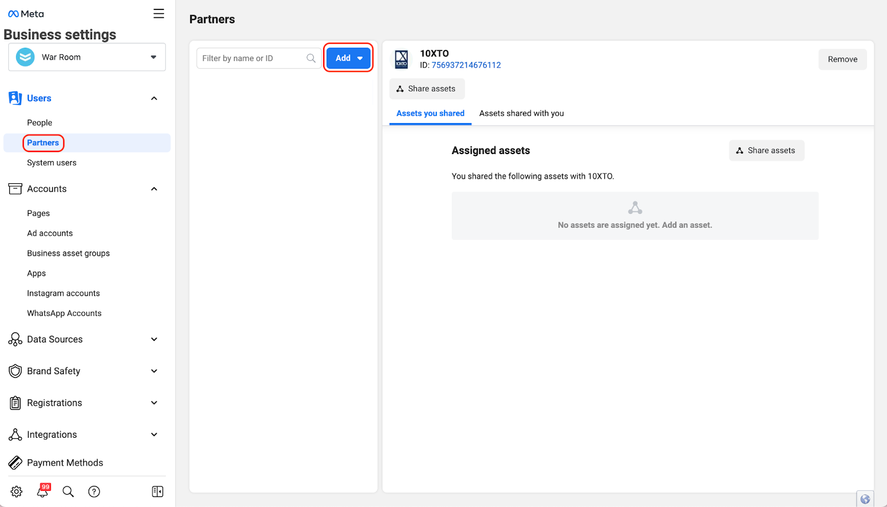Open the partner ID 756937214676112 link

[466, 65]
